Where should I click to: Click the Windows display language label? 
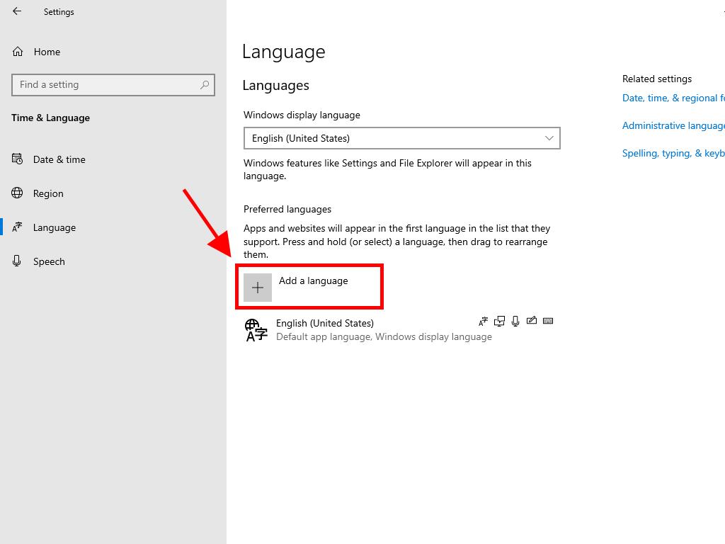coord(302,115)
